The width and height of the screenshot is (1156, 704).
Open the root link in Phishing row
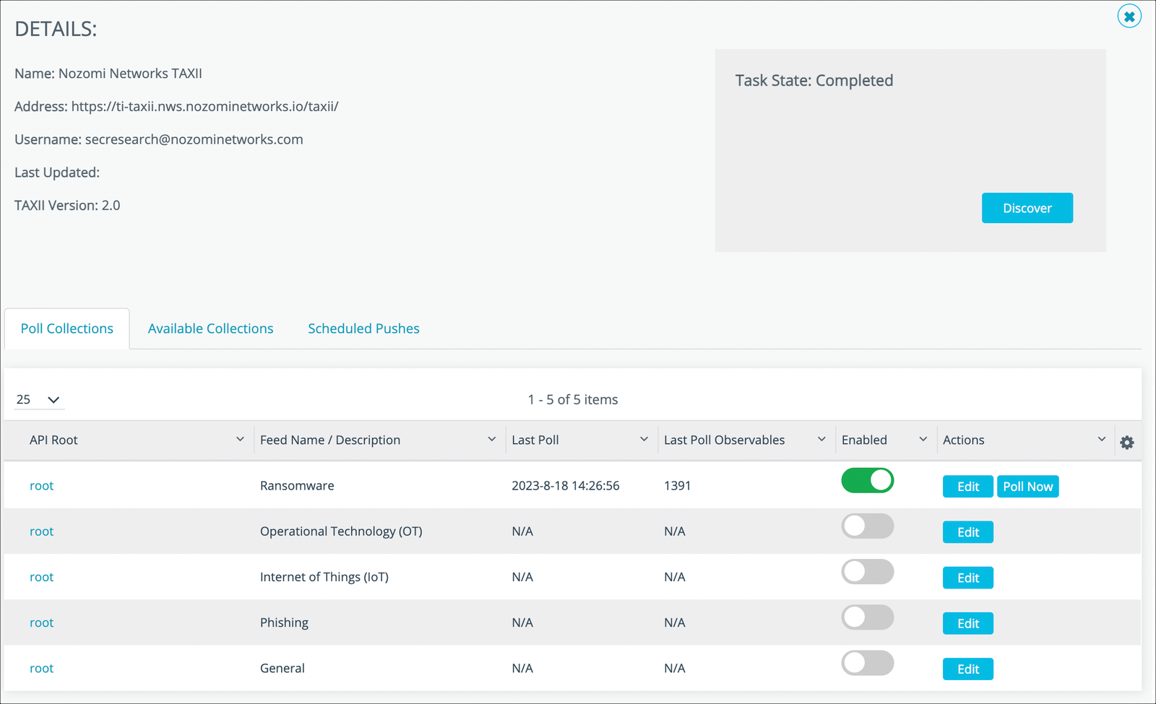click(41, 622)
